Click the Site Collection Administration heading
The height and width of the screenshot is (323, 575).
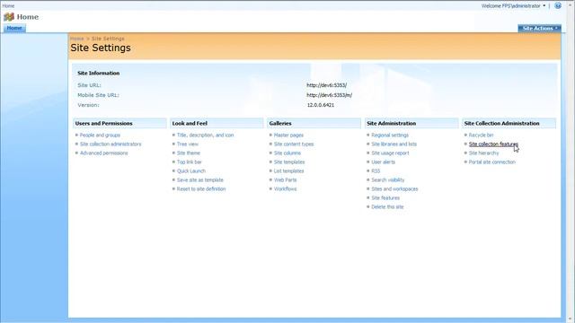pyautogui.click(x=501, y=124)
